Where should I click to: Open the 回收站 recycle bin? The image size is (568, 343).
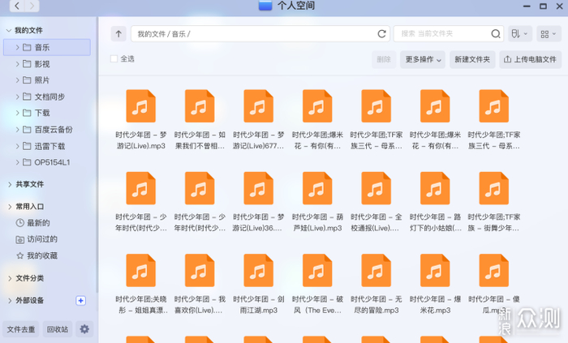[x=58, y=329]
